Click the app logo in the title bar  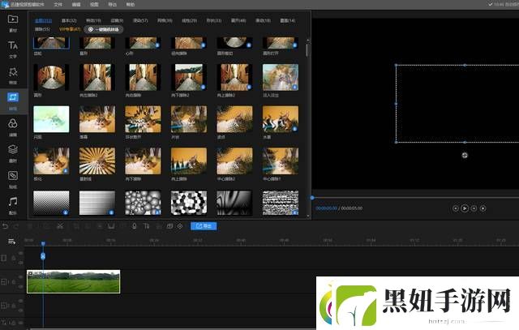pyautogui.click(x=5, y=4)
